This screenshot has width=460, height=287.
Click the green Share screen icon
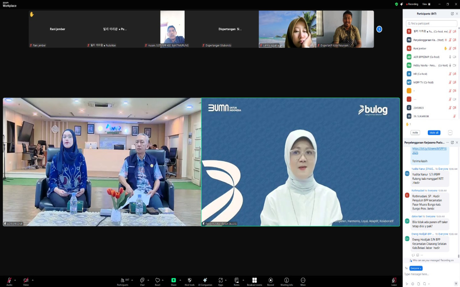pos(173,280)
